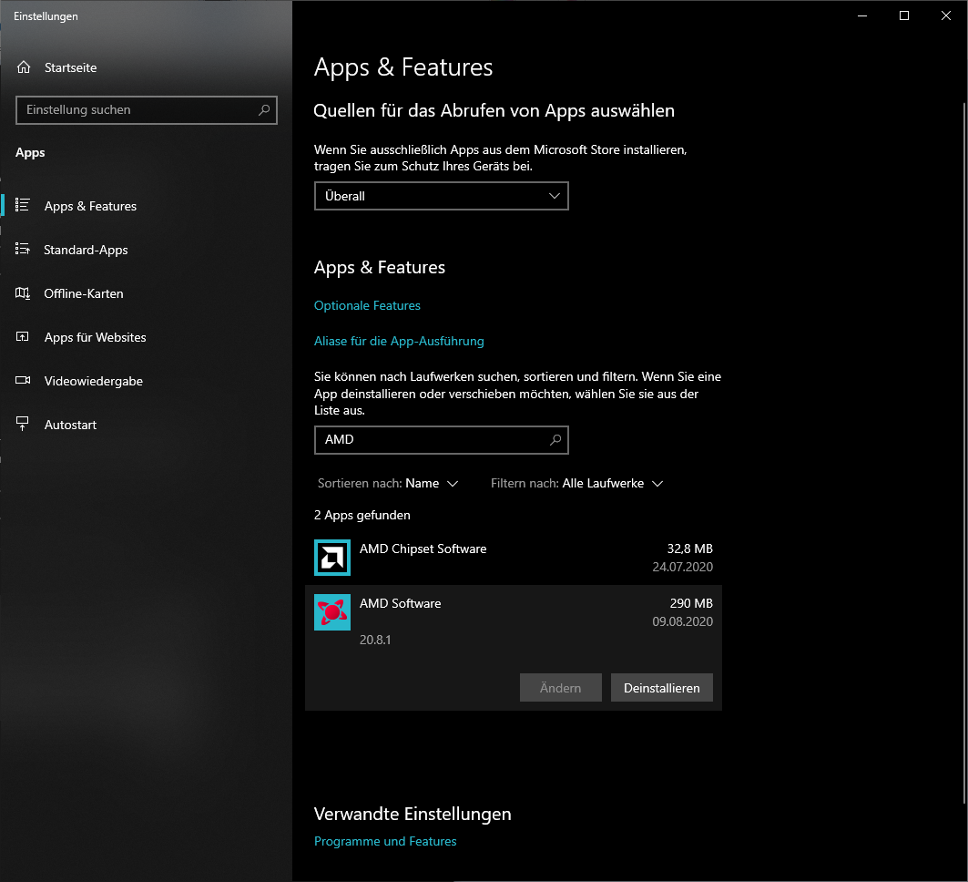Open the Startseite home page

70,68
